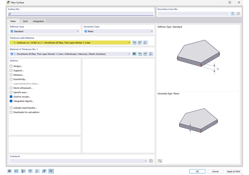Screen dimensions: 249x175
Task: Create new thickness via icon beside Thickness dropdown
Action: click(x=134, y=43)
